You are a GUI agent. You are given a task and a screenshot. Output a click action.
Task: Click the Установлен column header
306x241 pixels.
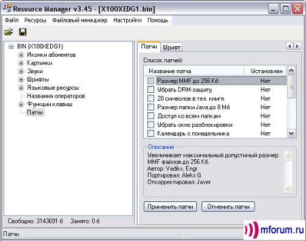coord(266,71)
